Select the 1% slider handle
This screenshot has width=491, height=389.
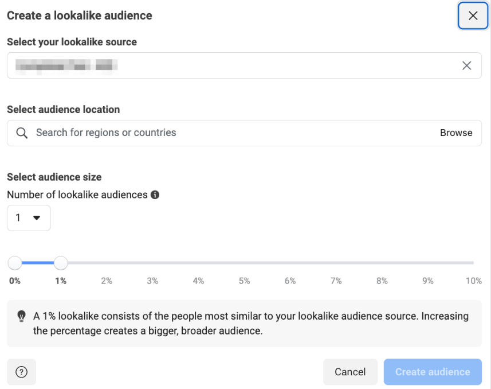pos(61,263)
